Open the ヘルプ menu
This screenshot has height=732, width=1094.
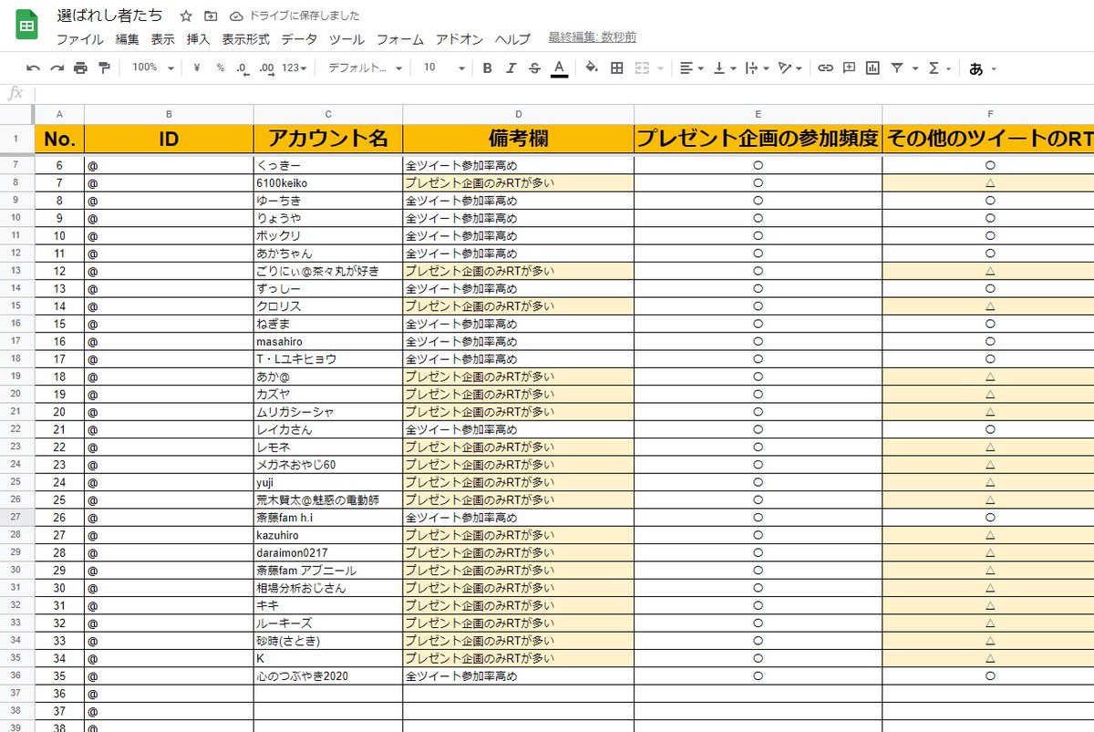tap(512, 39)
